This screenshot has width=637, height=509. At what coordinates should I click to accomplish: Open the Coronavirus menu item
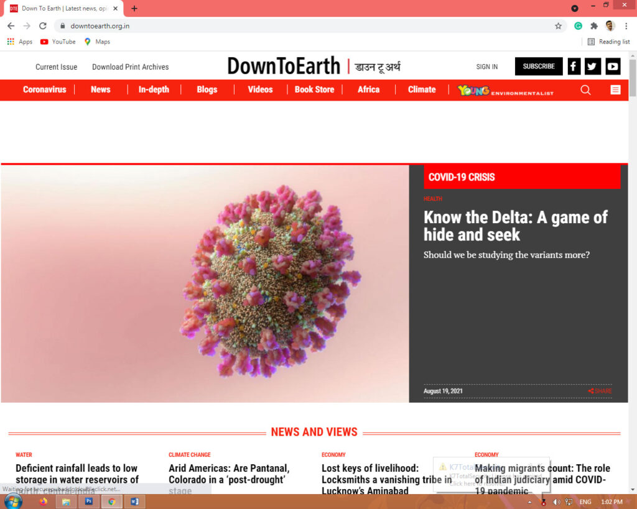[x=44, y=89]
